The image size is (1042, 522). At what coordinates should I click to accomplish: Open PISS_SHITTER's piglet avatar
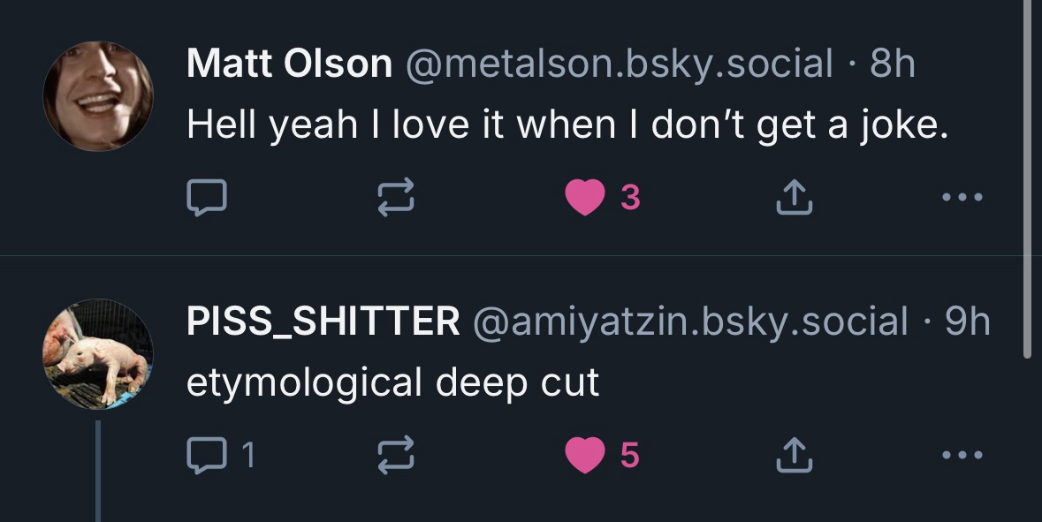[98, 353]
